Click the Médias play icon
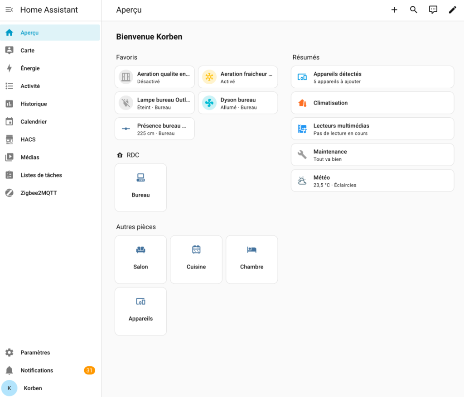The height and width of the screenshot is (397, 464). (x=9, y=157)
